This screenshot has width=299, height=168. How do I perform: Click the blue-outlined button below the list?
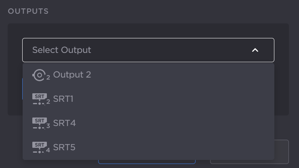tap(147, 162)
